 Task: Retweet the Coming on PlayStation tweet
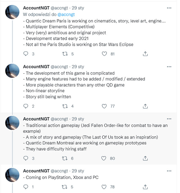pyautogui.click(x=65, y=187)
